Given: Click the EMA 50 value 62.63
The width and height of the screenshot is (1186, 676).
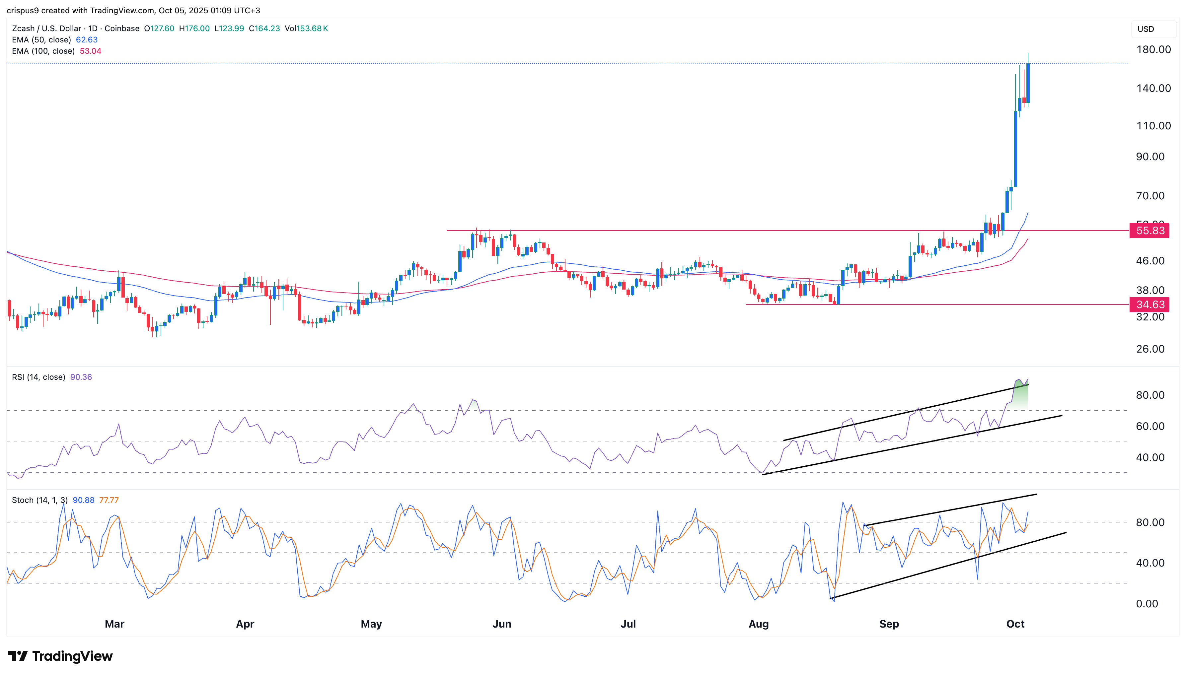Looking at the screenshot, I should [x=87, y=39].
